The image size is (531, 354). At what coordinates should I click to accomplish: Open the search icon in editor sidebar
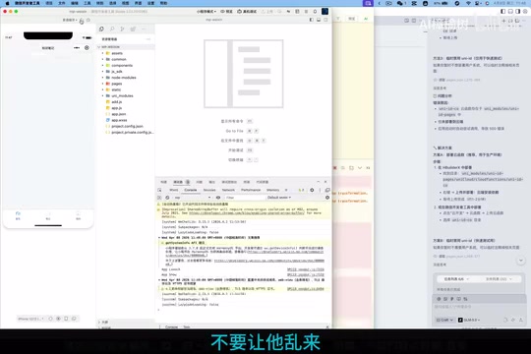112,29
